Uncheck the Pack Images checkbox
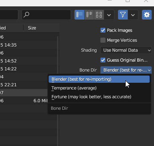 pos(103,30)
